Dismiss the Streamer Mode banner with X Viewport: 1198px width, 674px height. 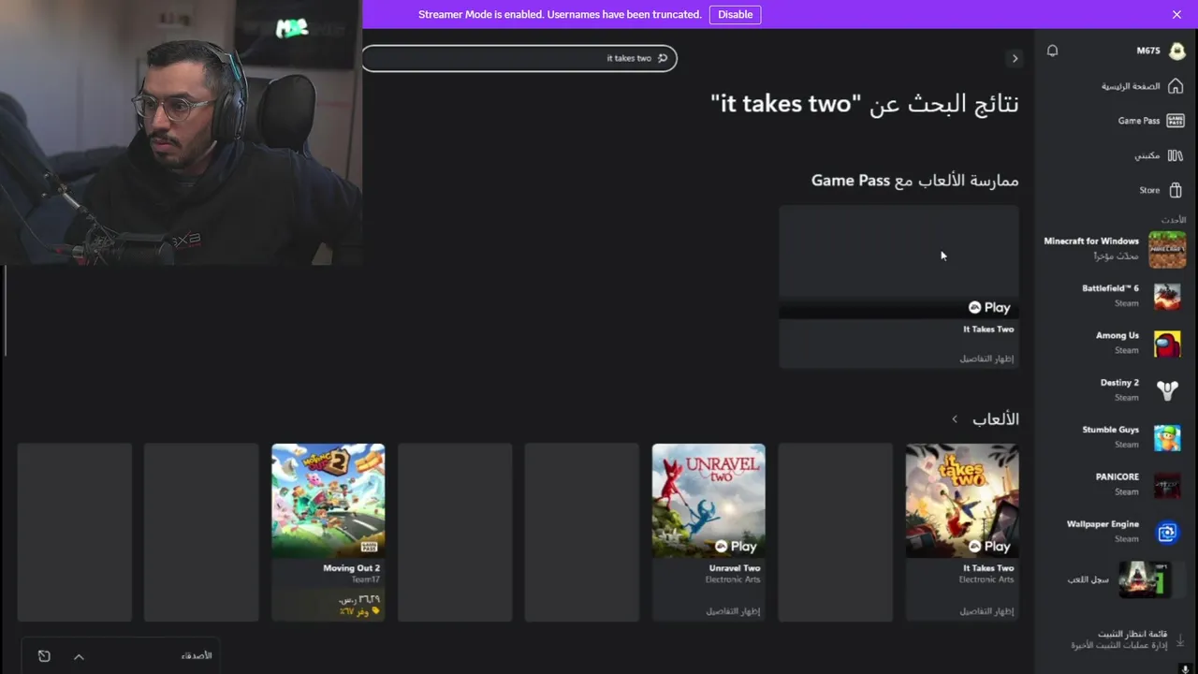1176,14
